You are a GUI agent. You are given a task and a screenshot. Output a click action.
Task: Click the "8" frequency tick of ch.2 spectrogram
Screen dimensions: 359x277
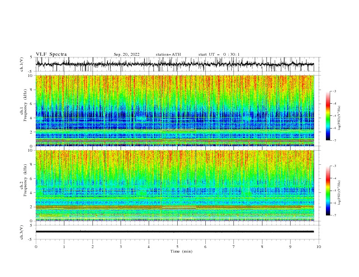pos(32,165)
